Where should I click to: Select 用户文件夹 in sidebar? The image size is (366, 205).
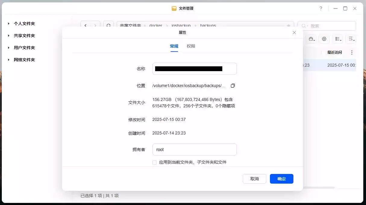click(24, 48)
